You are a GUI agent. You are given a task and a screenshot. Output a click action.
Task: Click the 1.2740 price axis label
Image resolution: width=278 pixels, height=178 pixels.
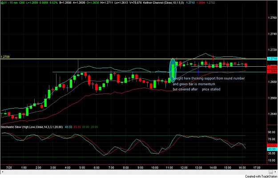click(272, 34)
